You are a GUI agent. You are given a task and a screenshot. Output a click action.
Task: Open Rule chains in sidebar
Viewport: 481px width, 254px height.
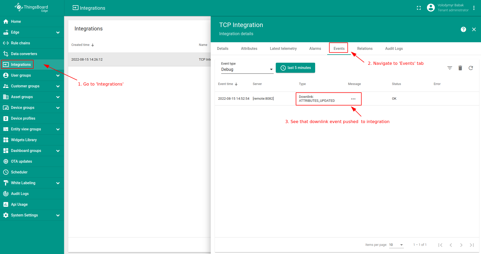(20, 43)
